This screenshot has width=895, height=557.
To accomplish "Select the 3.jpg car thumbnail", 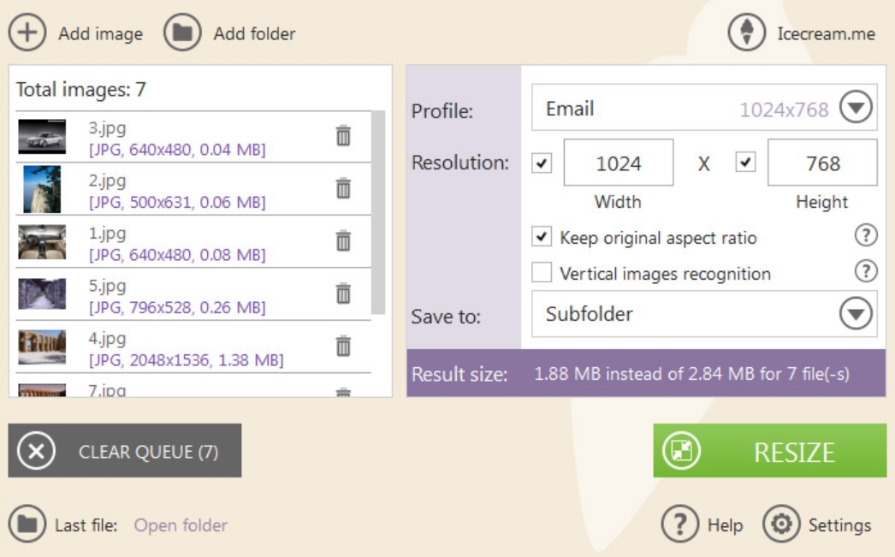I will 42,136.
